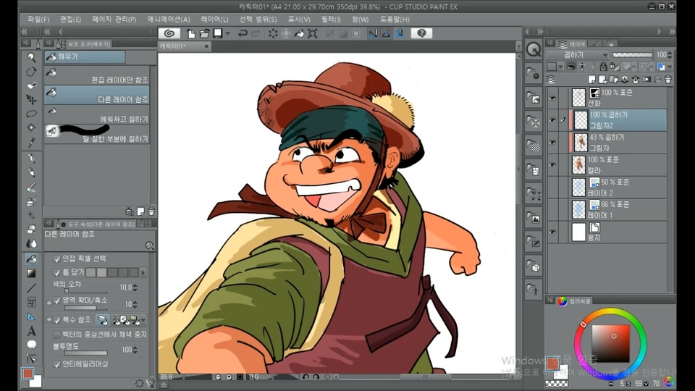695x391 pixels.
Task: Expand 복수 참조 options
Action: 49,319
